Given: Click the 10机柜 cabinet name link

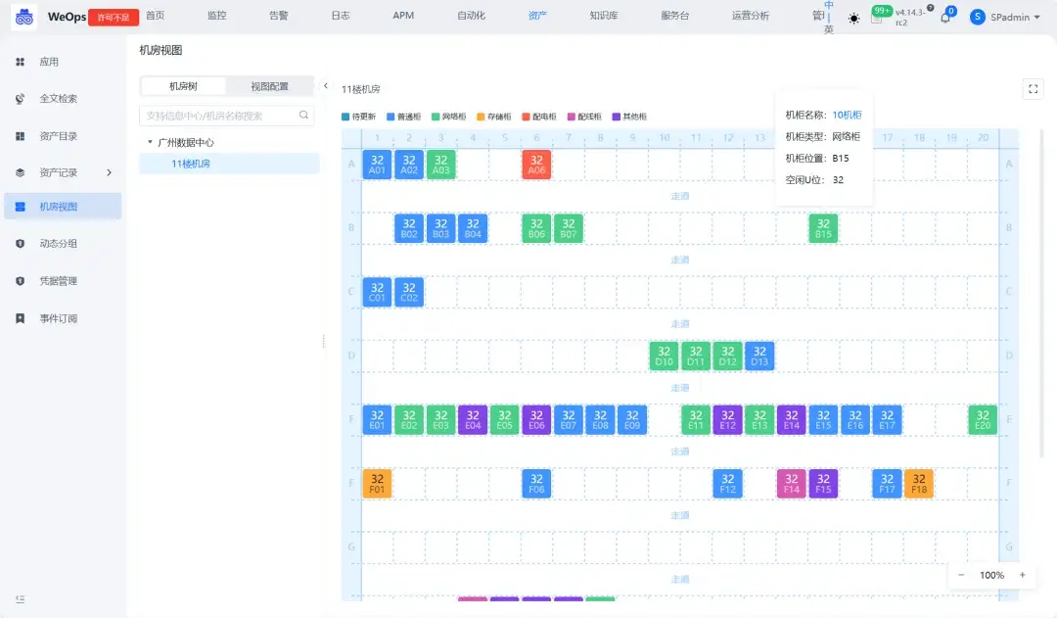Looking at the screenshot, I should point(847,115).
